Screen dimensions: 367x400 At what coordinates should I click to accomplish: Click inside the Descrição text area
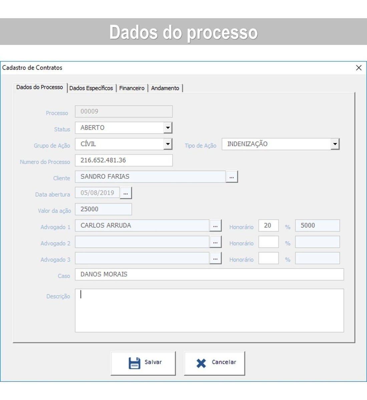[x=209, y=310]
